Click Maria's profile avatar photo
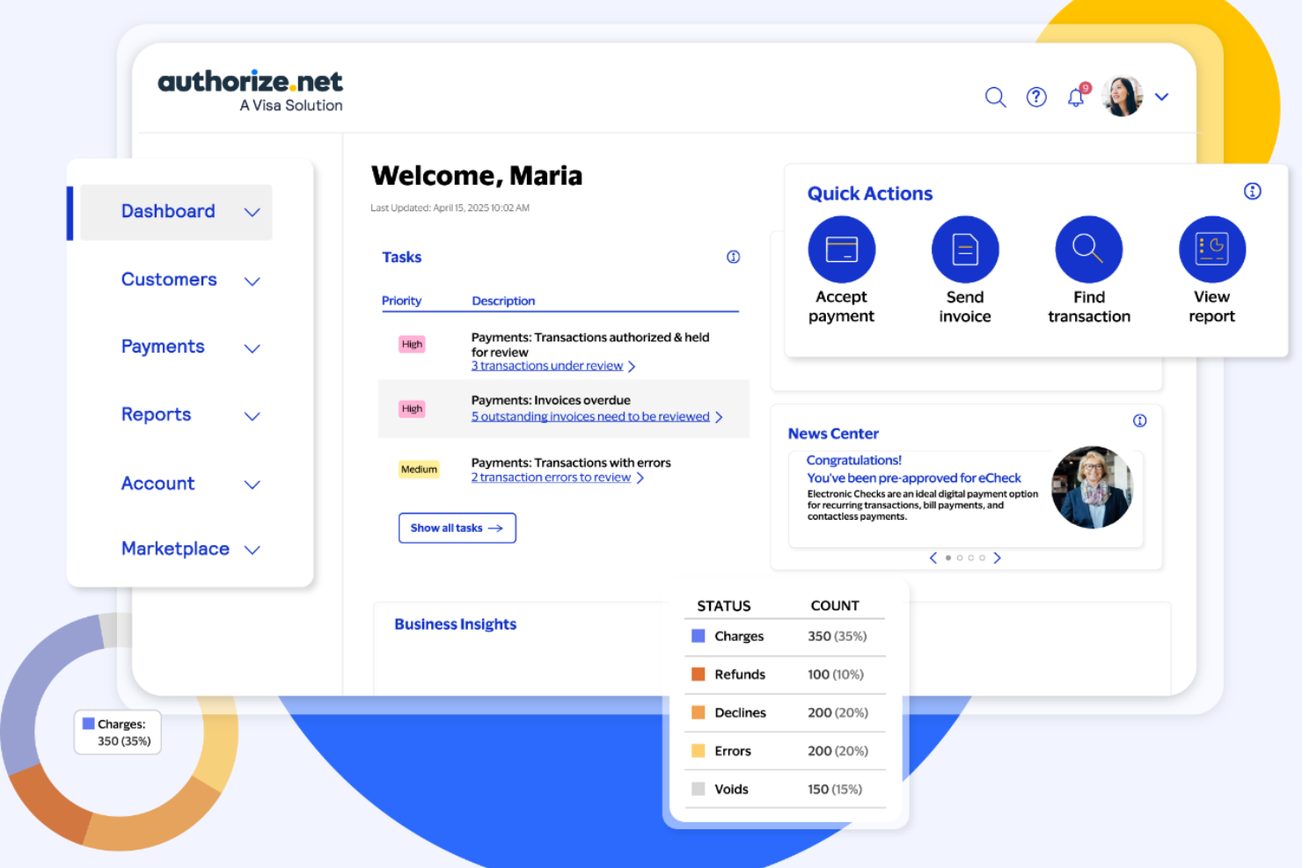1302x868 pixels. tap(1122, 96)
